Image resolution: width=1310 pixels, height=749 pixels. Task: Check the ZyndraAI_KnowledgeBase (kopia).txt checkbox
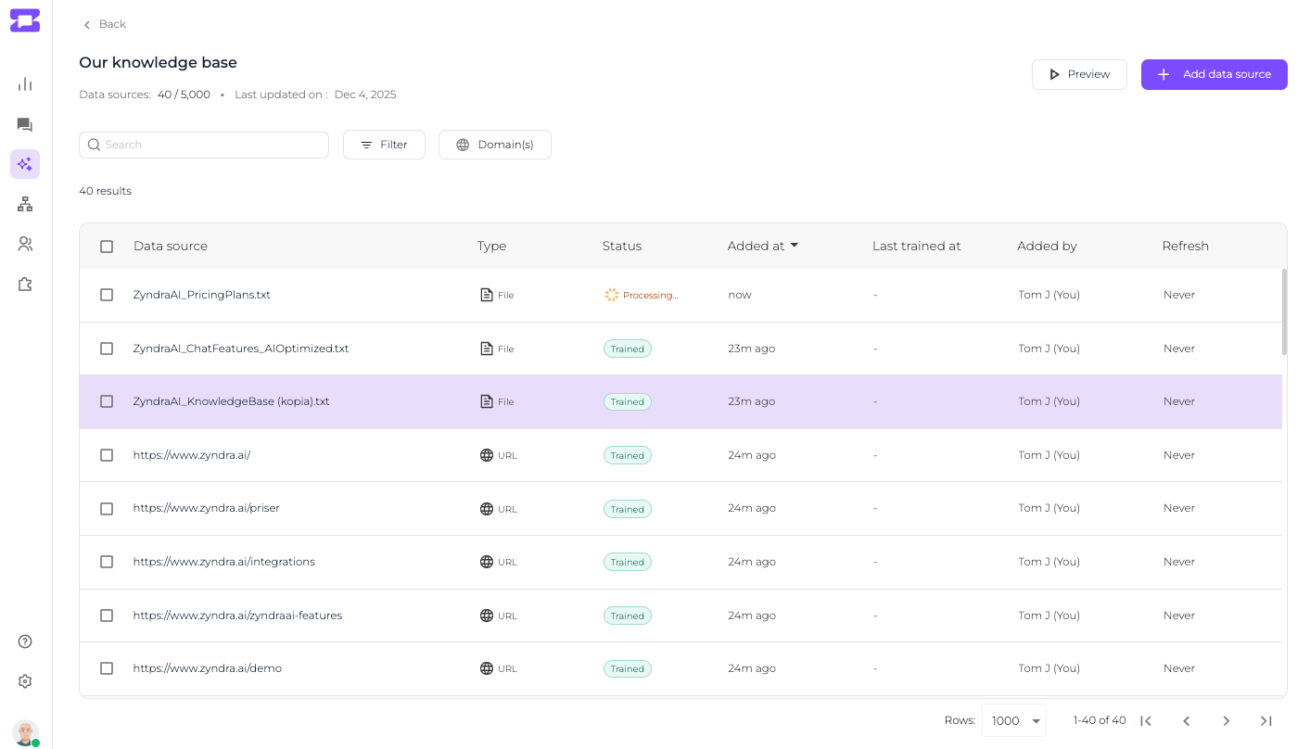[107, 401]
